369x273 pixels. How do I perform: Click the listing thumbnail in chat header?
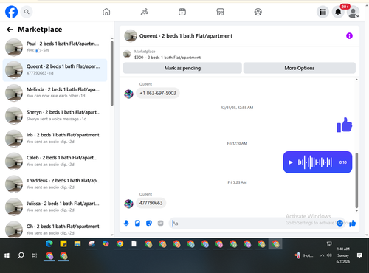pos(131,36)
